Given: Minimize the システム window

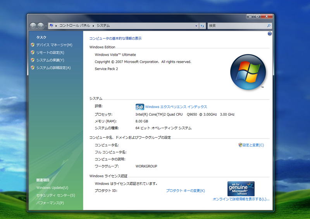Looking at the screenshot, I should [x=250, y=16].
